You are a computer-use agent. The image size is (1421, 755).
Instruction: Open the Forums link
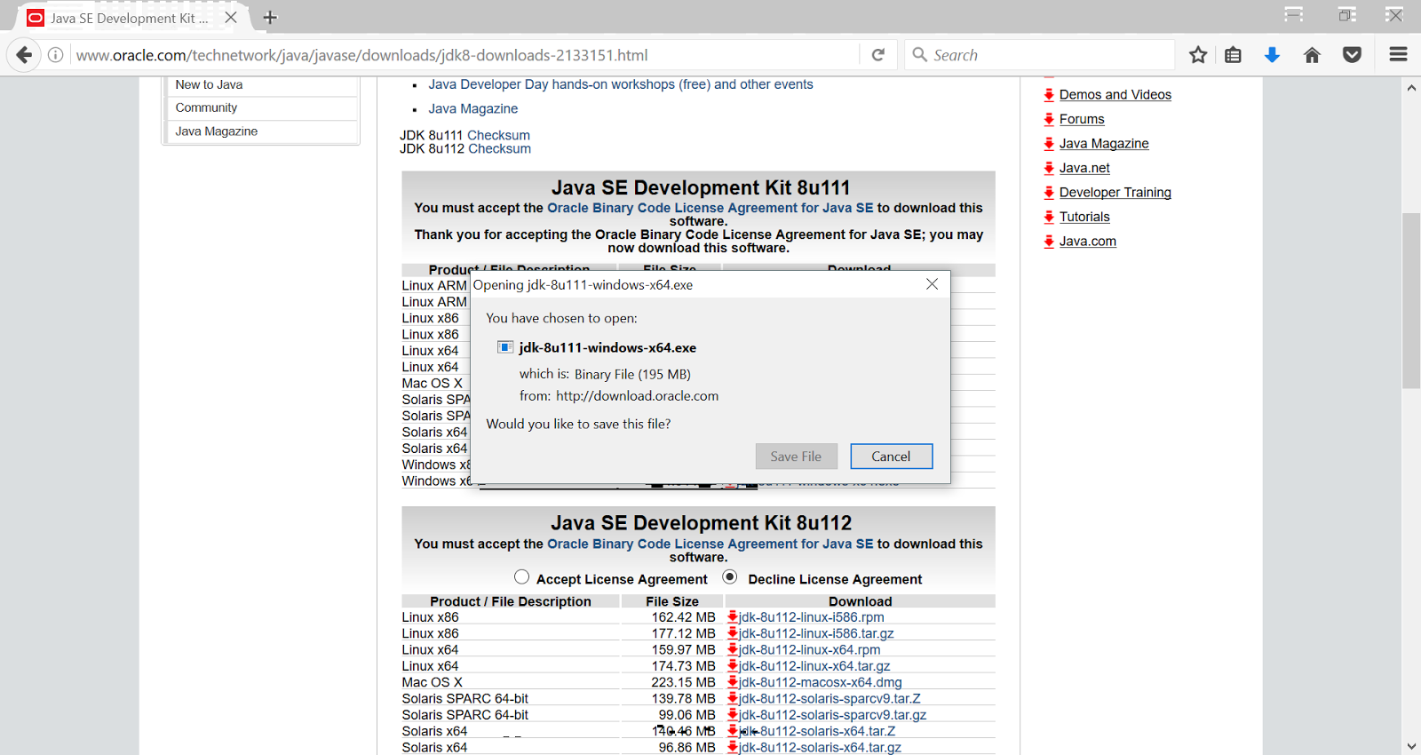coord(1082,119)
